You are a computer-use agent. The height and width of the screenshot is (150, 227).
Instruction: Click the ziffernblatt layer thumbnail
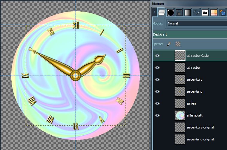coord(180,115)
